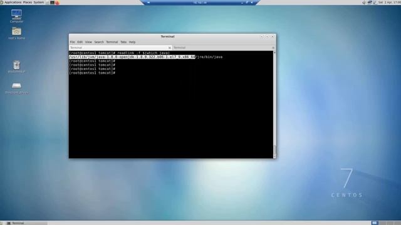The height and width of the screenshot is (225, 401).
Task: Click the volume speaker icon in system tray
Action: 364,2
